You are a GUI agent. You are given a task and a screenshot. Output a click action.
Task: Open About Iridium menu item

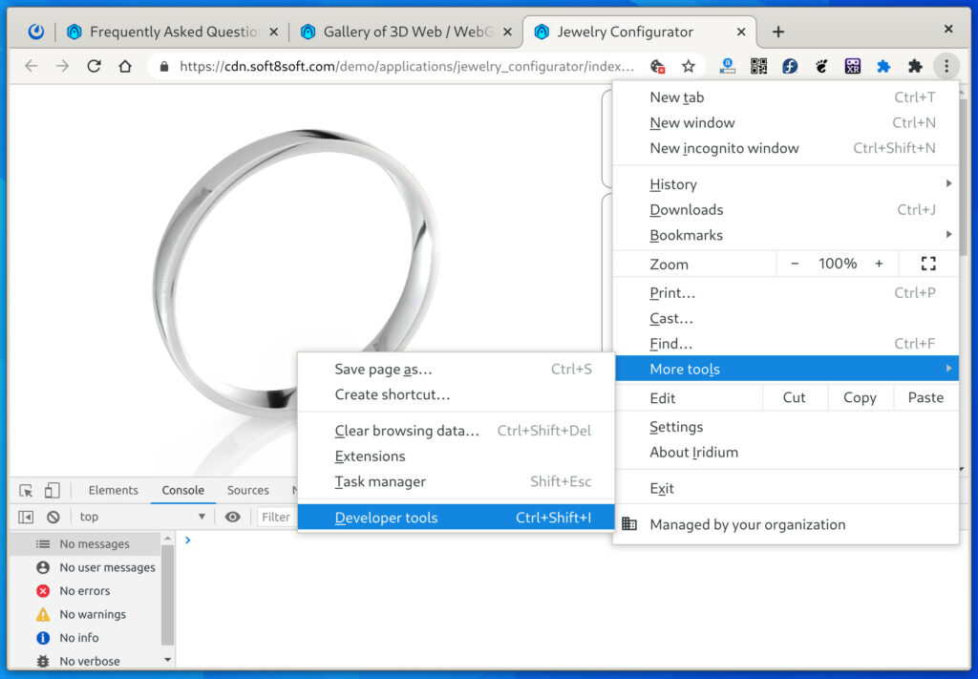pos(786,453)
